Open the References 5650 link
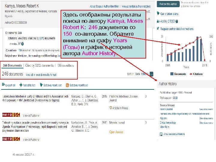 pyautogui.click(x=175, y=98)
